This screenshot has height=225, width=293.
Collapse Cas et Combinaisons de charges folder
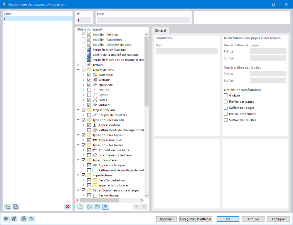78,190
